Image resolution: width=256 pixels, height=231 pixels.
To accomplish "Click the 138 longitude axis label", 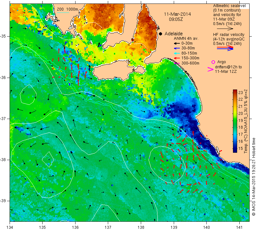I will 141,227.
